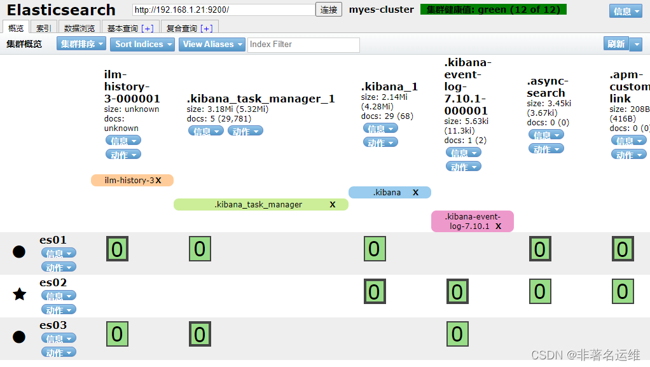650x367 pixels.
Task: Switch to the 数据浏览 tab
Action: tap(79, 28)
